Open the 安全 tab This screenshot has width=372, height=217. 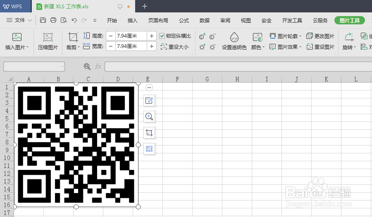pyautogui.click(x=267, y=20)
